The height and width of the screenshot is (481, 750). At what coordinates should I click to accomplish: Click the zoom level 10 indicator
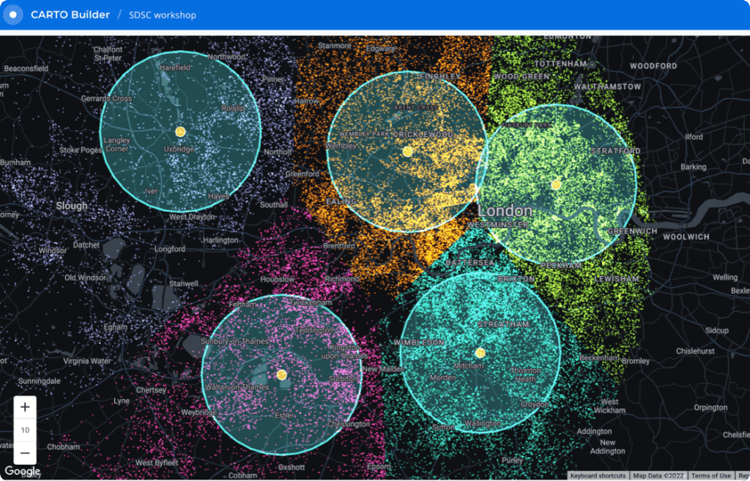[x=25, y=430]
